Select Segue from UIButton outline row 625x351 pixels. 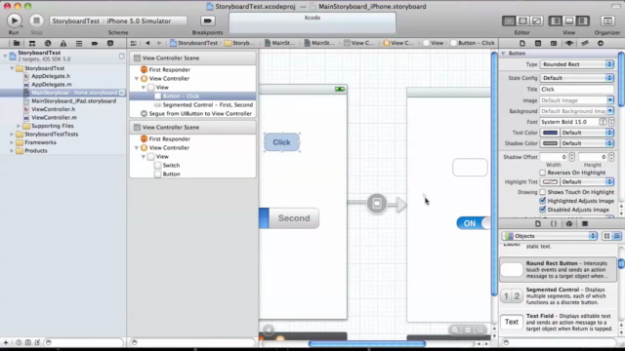point(200,113)
